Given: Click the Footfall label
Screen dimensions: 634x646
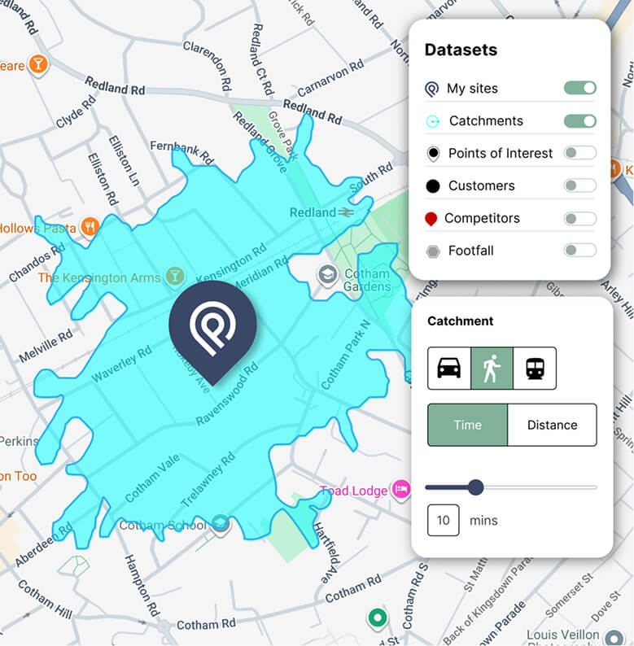Looking at the screenshot, I should click(470, 251).
